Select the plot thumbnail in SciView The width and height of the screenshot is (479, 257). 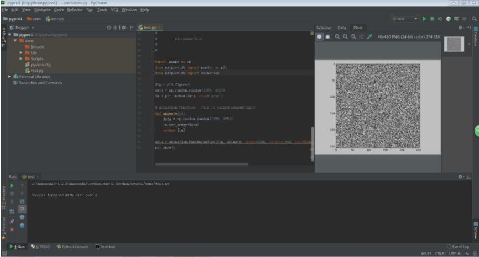[x=454, y=44]
